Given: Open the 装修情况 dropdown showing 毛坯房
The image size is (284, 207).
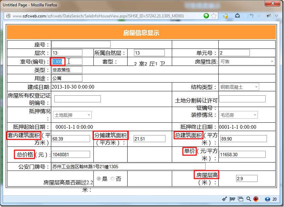Looking at the screenshot, I should tap(238, 115).
